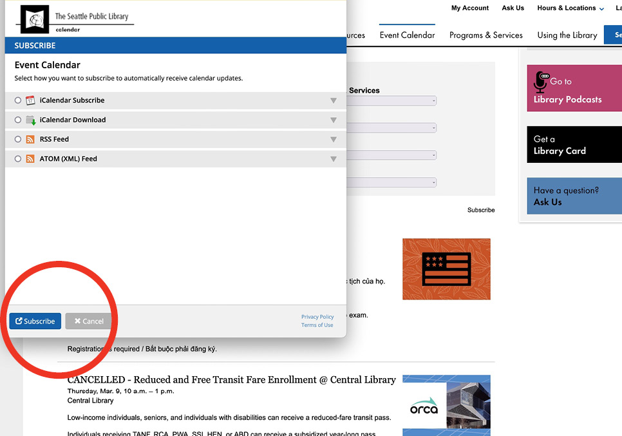Expand the iCalendar Download options chevron
Viewport: 622px width, 436px height.
point(334,120)
